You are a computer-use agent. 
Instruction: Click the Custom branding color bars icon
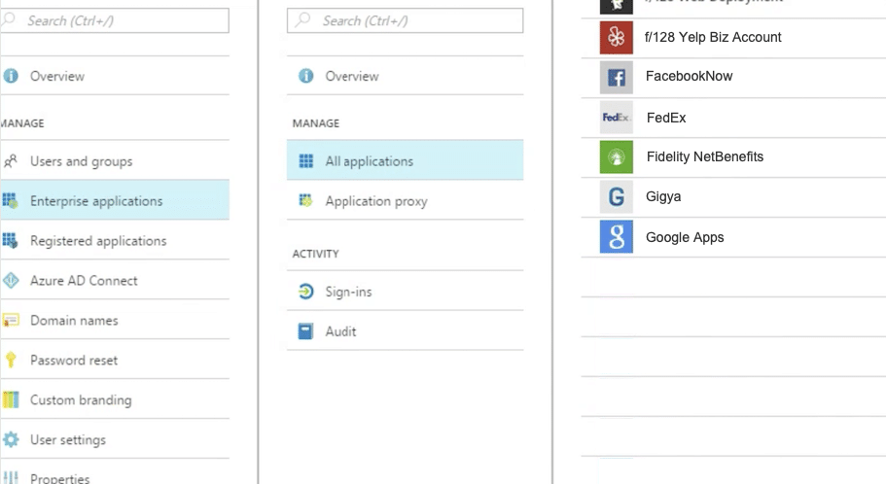coord(10,399)
